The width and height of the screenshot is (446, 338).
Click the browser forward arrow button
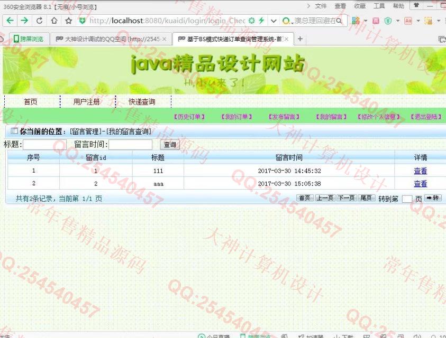pos(24,21)
